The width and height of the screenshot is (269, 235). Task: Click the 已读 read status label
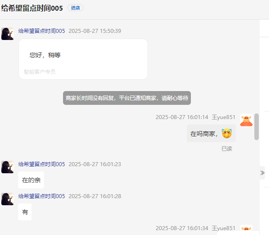coord(227,149)
